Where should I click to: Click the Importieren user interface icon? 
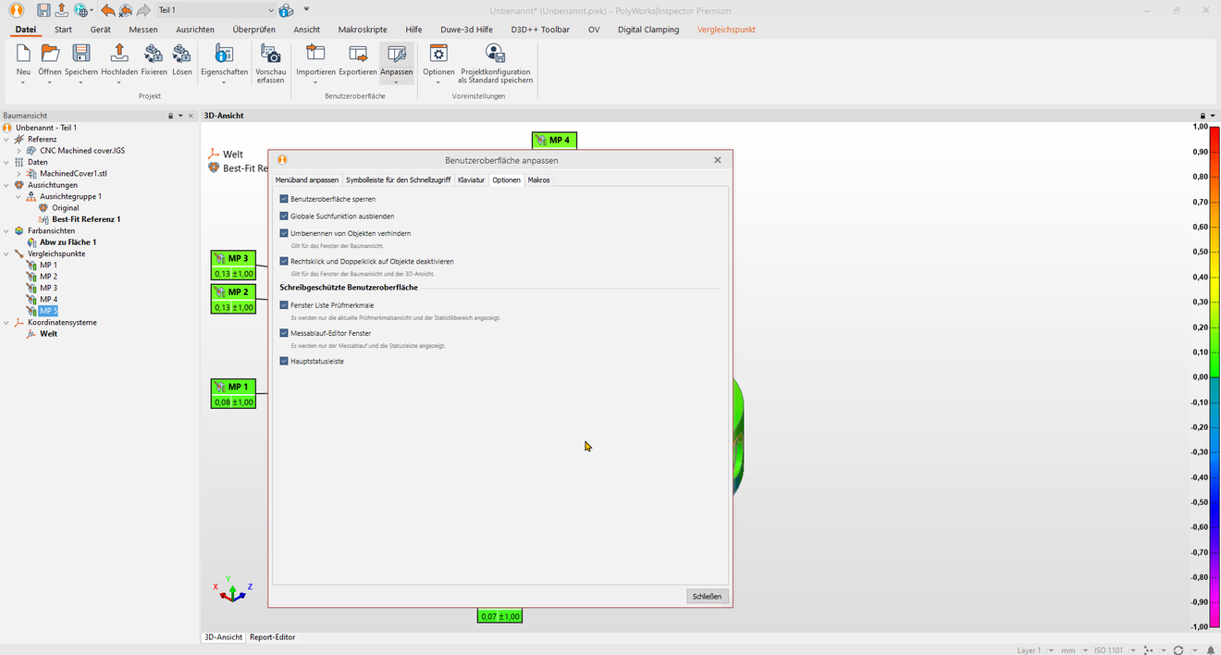click(x=315, y=55)
